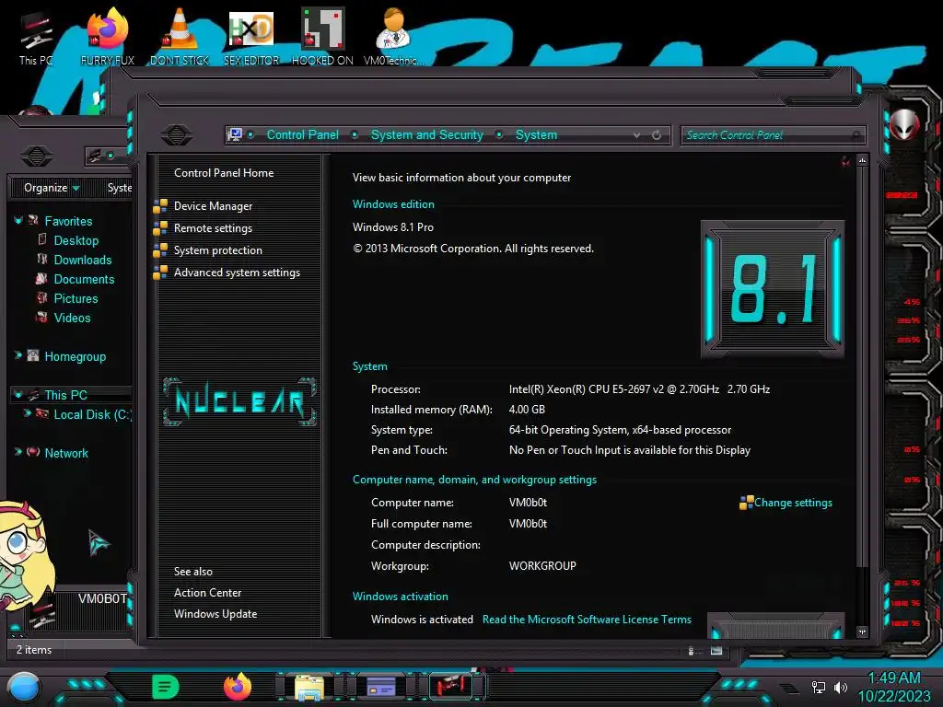Click the scrollbar down arrow in System window
Image resolution: width=943 pixels, height=707 pixels.
pos(862,632)
